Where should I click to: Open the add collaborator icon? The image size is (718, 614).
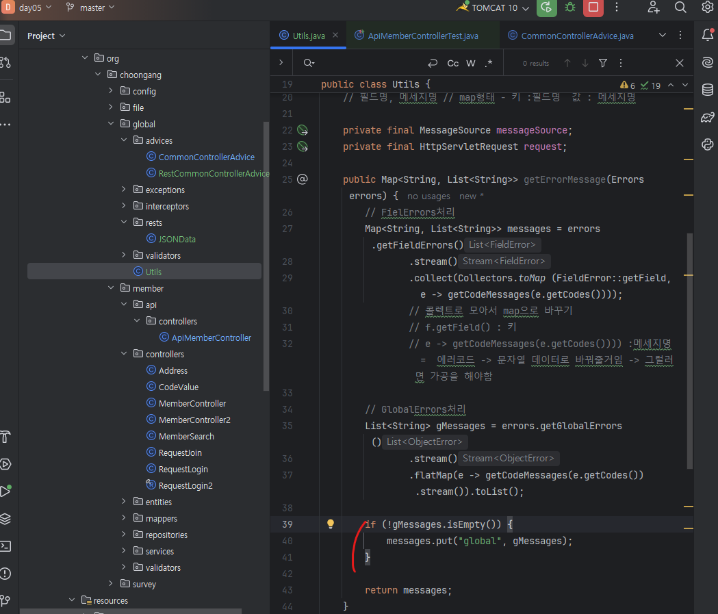pyautogui.click(x=654, y=8)
